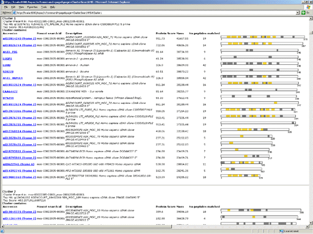
Task: Click the horizontal scrollbar thumb
Action: 88,226
